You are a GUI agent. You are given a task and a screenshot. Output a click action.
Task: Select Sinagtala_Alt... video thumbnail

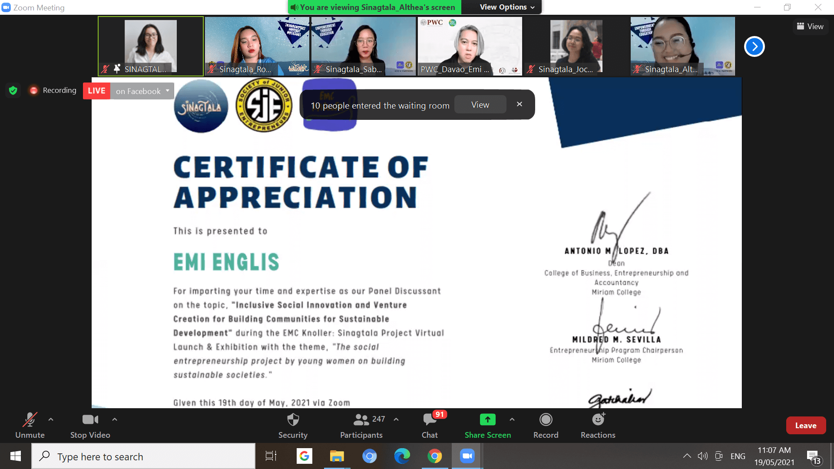[683, 46]
